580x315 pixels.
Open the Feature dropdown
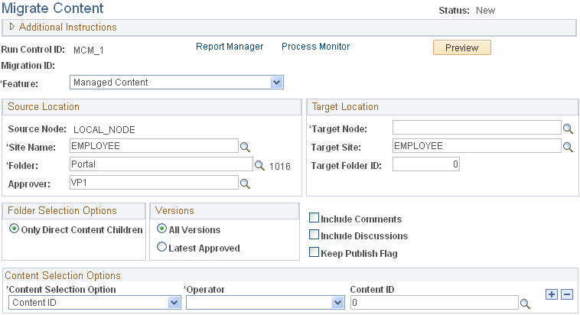177,83
